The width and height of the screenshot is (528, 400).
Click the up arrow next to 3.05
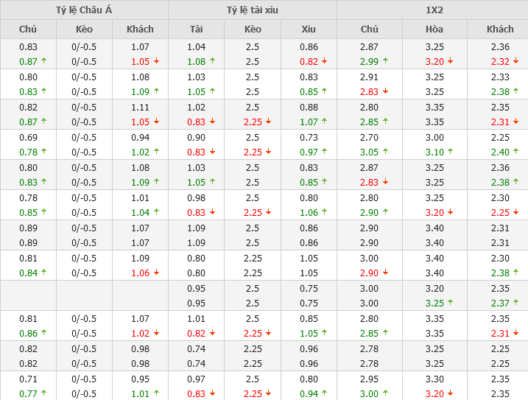[387, 152]
